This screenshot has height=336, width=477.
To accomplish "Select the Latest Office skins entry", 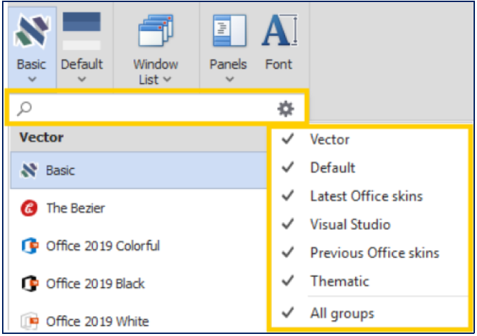I will point(367,197).
